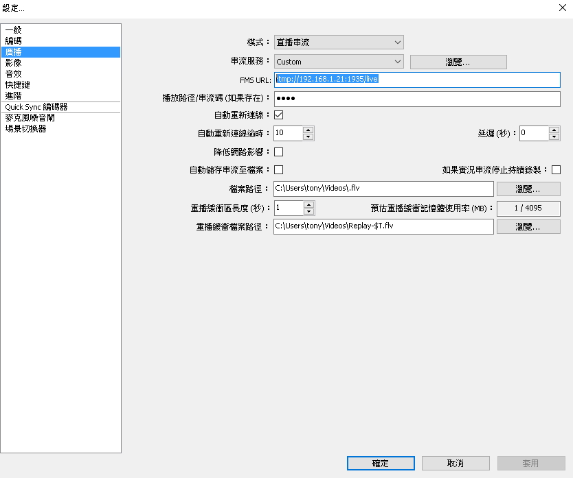Switch to the 音效 settings category
Image resolution: width=573 pixels, height=478 pixels.
click(x=60, y=73)
